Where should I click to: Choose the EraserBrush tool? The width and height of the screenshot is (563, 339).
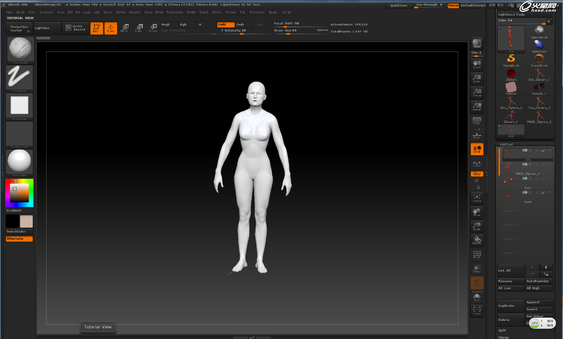tap(539, 61)
